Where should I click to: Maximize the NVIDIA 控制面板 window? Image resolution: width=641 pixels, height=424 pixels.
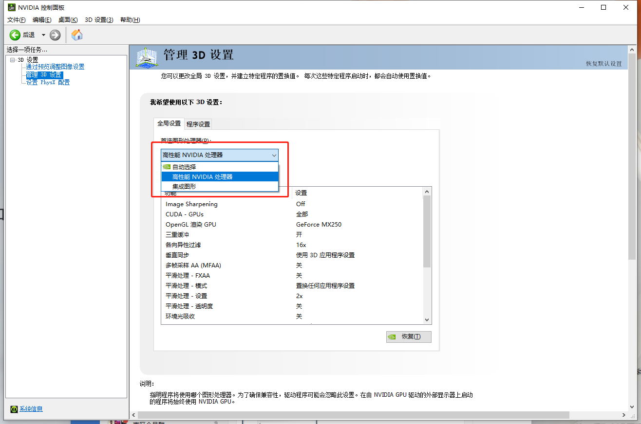[x=603, y=7]
